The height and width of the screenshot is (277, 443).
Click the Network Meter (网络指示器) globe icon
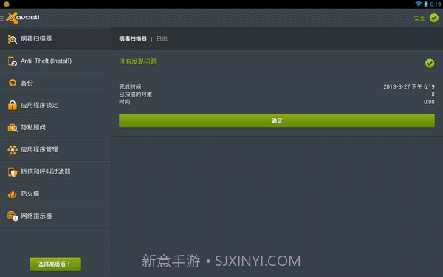[12, 216]
